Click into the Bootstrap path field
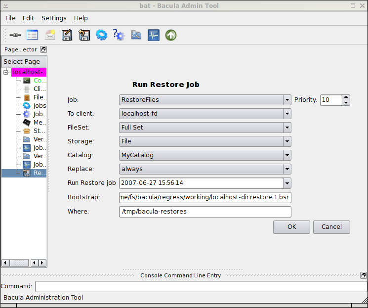Viewport: 368px width, 308px height. coord(205,197)
